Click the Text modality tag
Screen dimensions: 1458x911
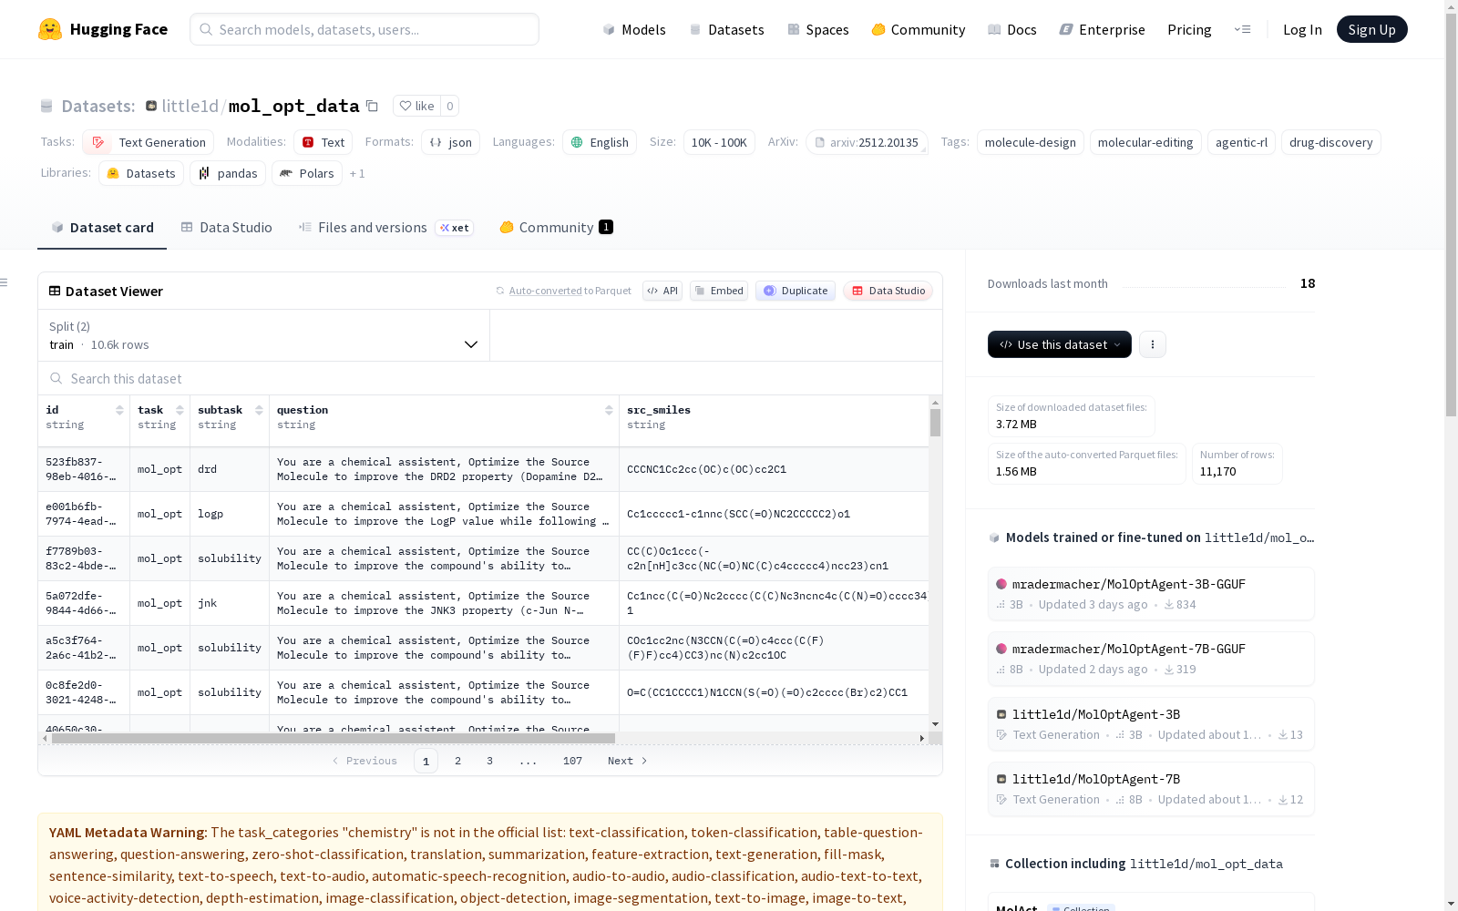tap(323, 142)
